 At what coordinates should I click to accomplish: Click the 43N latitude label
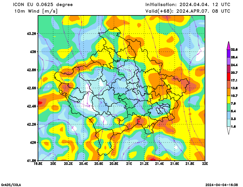pyautogui.click(x=33, y=52)
